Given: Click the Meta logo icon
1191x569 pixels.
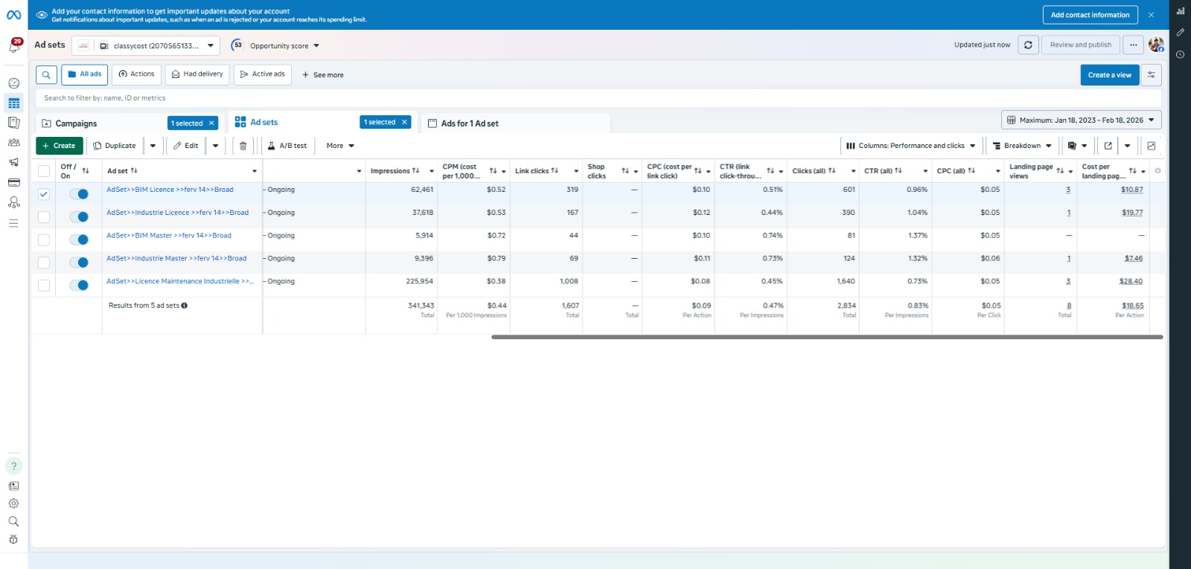Looking at the screenshot, I should 14,14.
